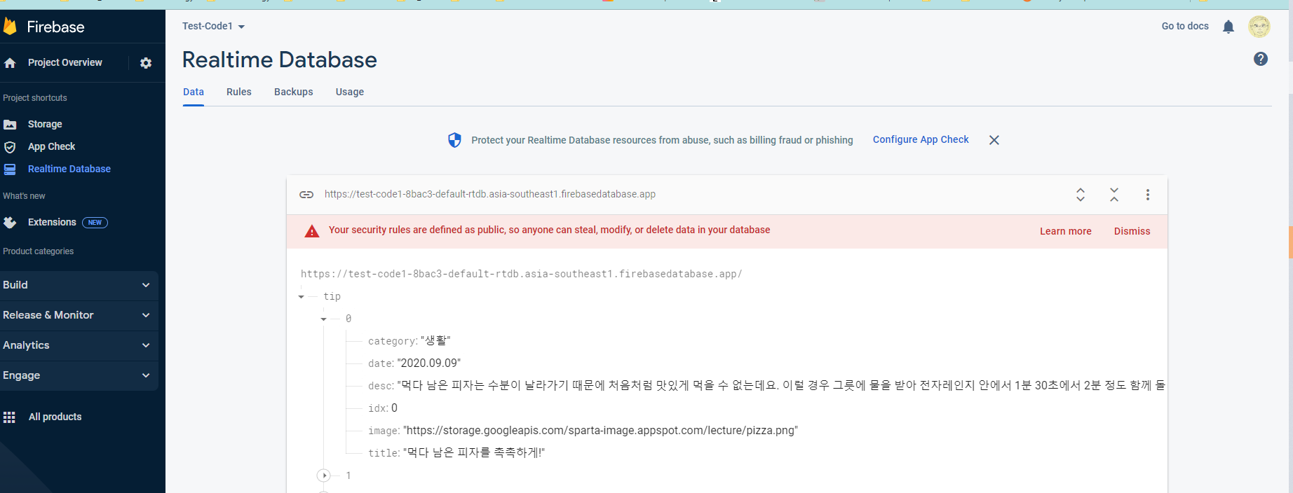This screenshot has width=1293, height=493.
Task: Copy database URL link icon
Action: [306, 195]
